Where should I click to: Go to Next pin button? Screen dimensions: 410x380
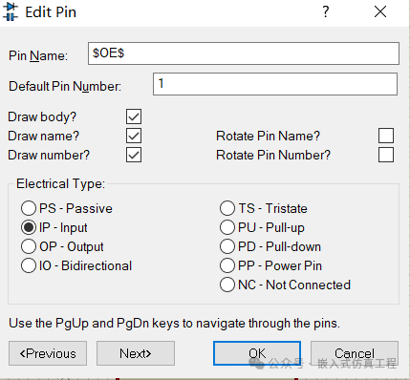tap(136, 353)
